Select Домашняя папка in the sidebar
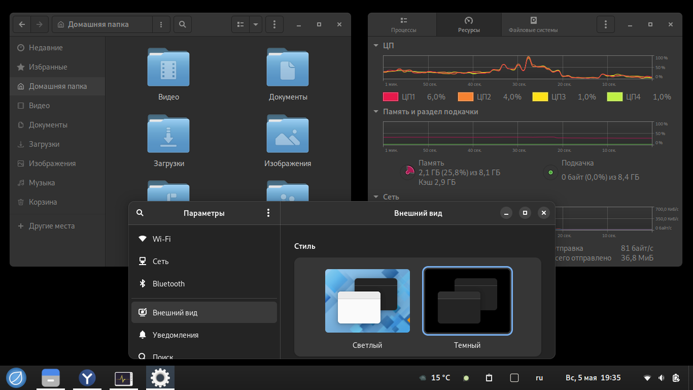The image size is (693, 390). click(x=57, y=86)
